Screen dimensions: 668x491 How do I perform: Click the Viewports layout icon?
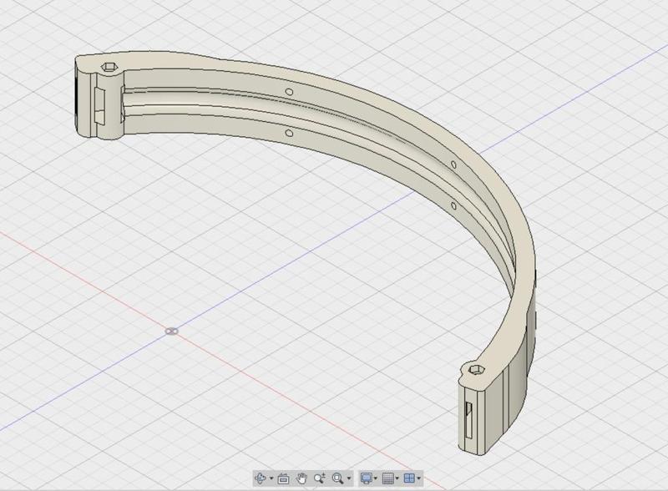tap(409, 478)
